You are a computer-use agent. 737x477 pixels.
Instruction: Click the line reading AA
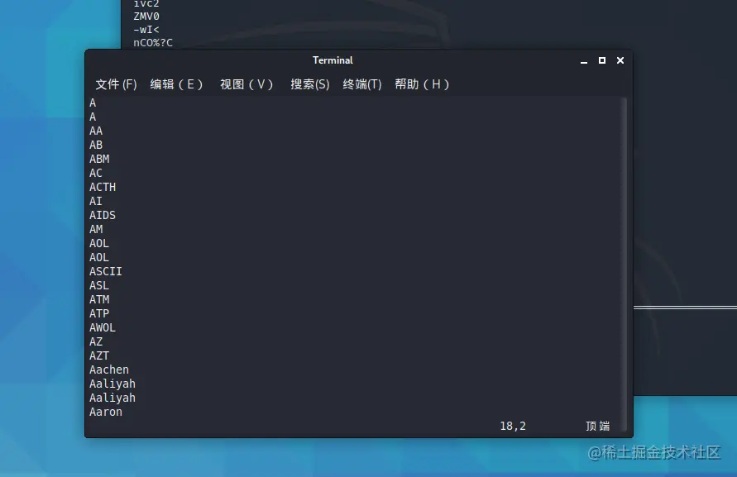[96, 131]
